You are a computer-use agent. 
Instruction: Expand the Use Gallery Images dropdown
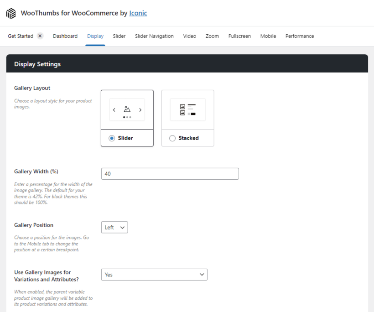coord(154,275)
